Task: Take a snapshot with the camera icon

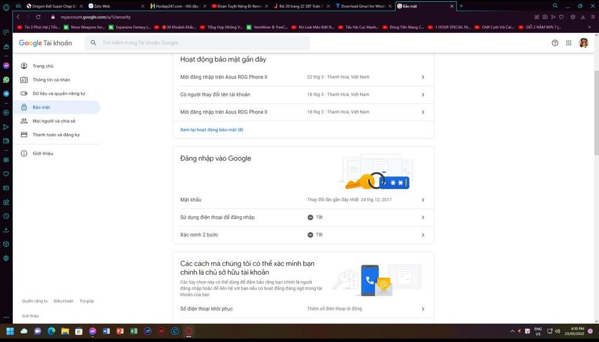Action: 545,17
